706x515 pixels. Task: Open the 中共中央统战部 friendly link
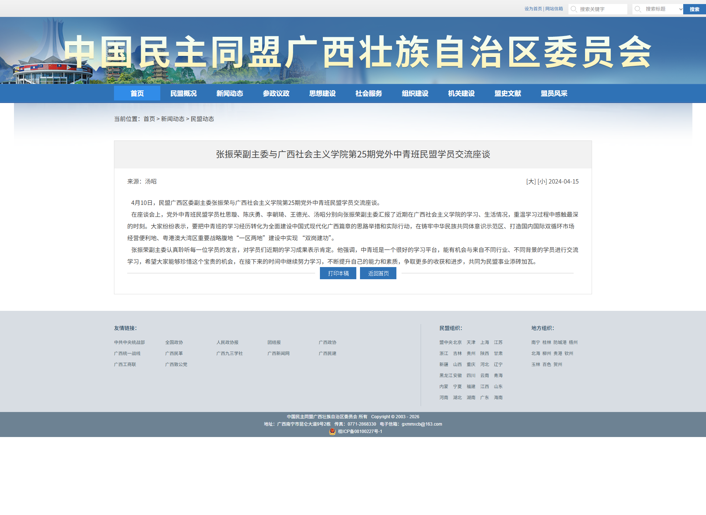(x=129, y=342)
